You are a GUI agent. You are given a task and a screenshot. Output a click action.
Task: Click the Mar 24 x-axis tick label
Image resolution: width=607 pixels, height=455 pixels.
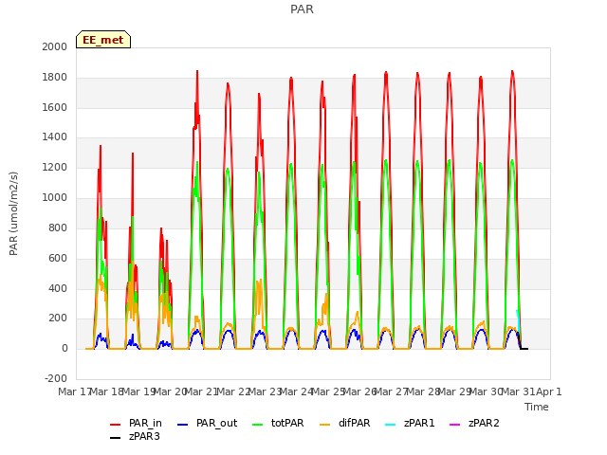click(x=296, y=391)
